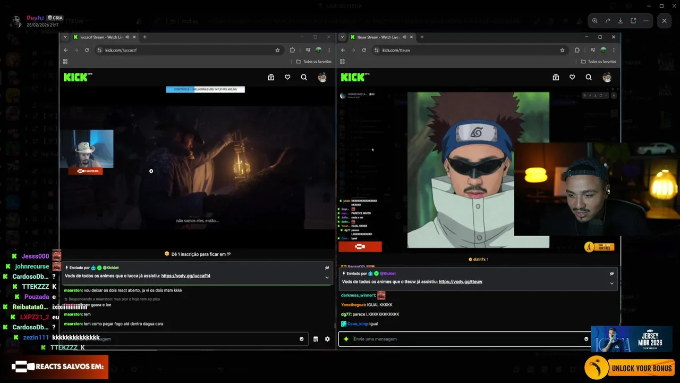Click the KICK logo on tteuw page
Image resolution: width=680 pixels, height=383 pixels.
tap(355, 77)
